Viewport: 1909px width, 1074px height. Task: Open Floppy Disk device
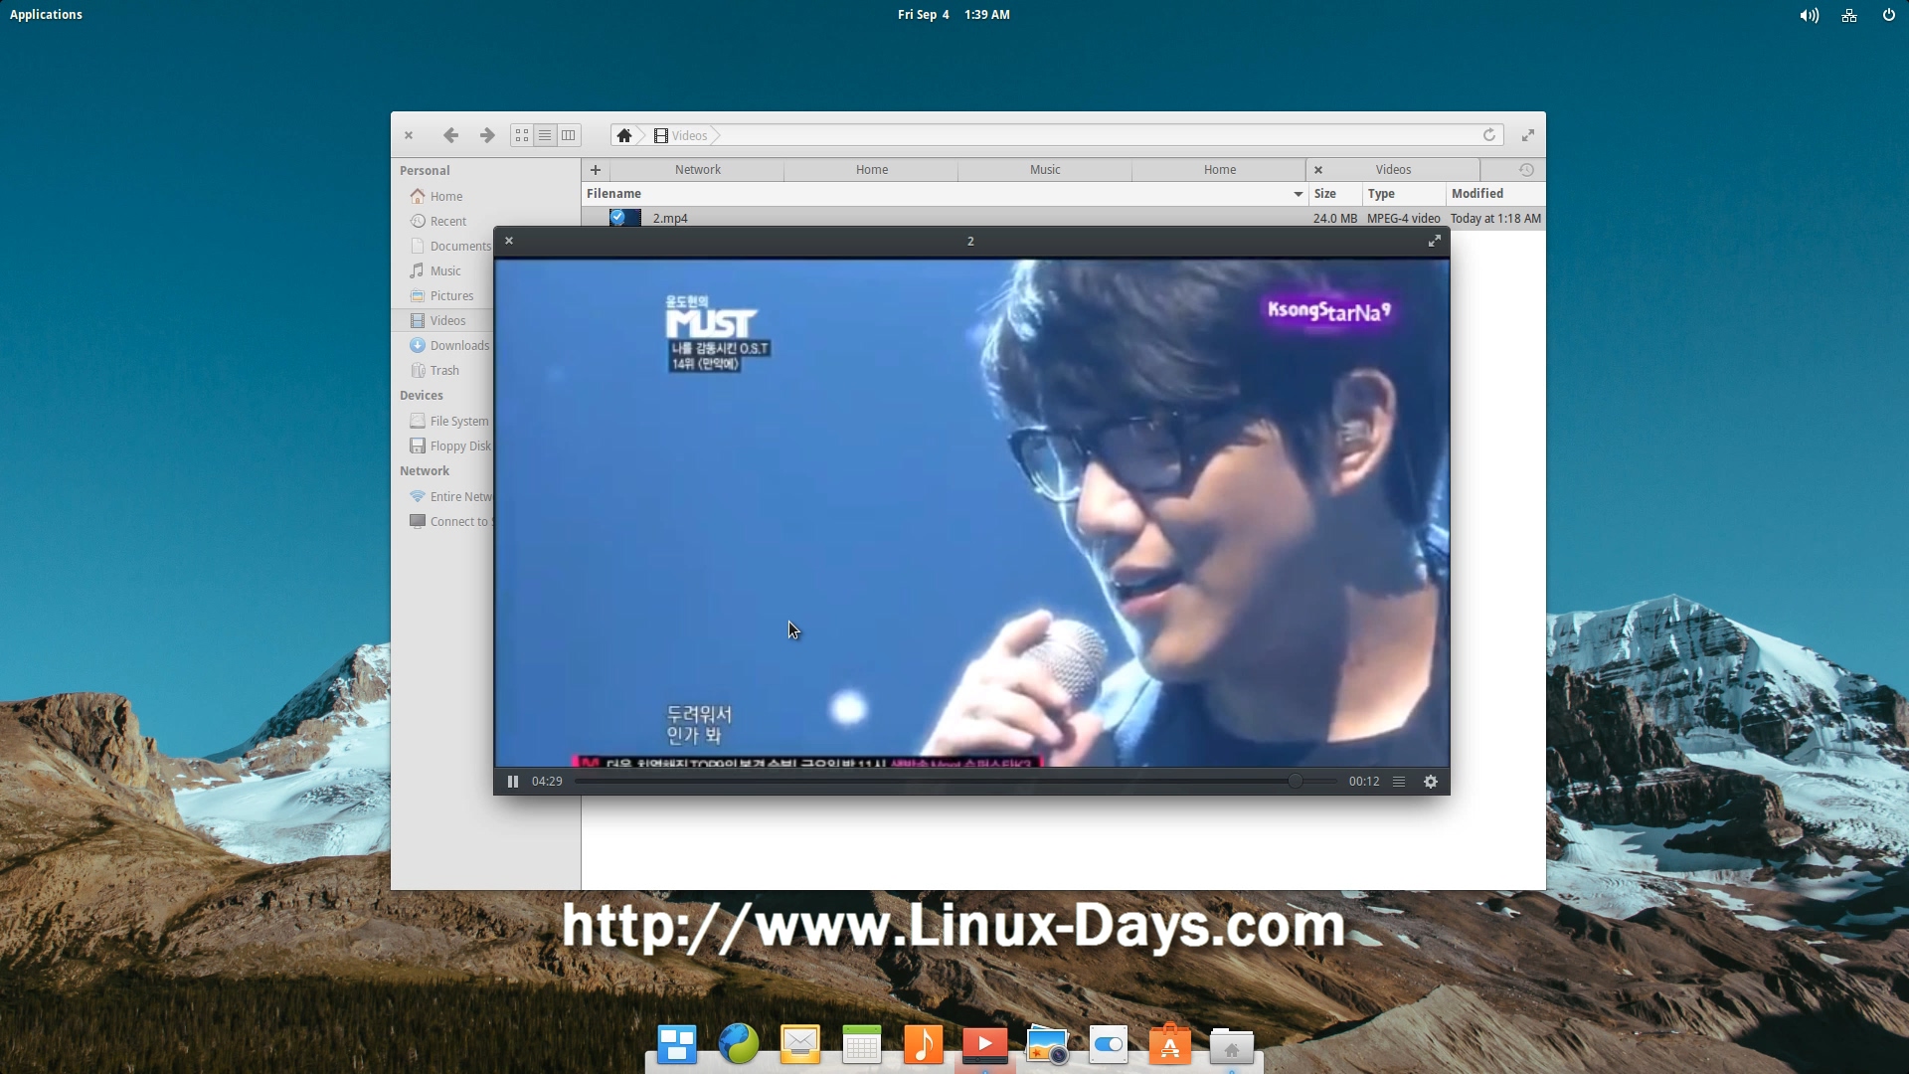[x=451, y=447]
